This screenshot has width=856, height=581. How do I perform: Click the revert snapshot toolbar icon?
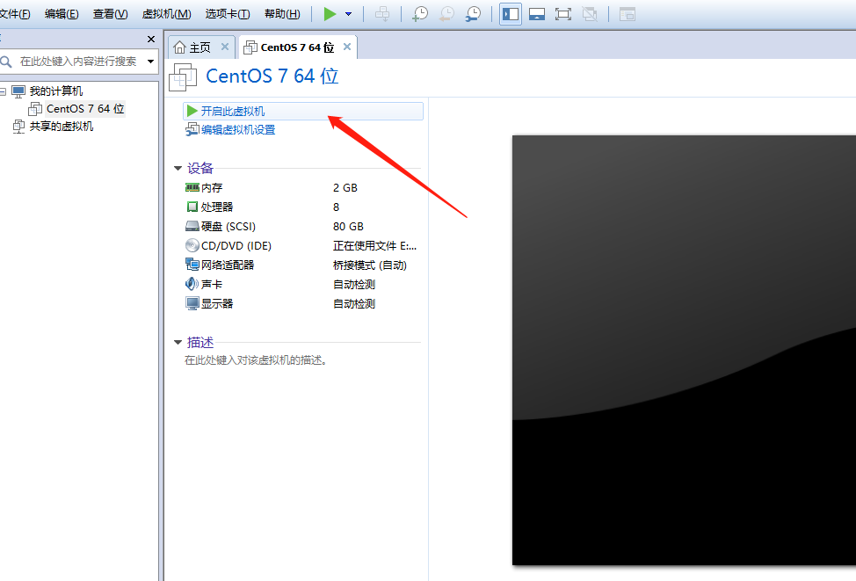(x=446, y=14)
